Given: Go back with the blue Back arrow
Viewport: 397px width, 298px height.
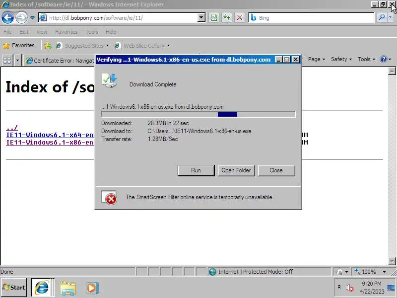Looking at the screenshot, I should click(7, 18).
